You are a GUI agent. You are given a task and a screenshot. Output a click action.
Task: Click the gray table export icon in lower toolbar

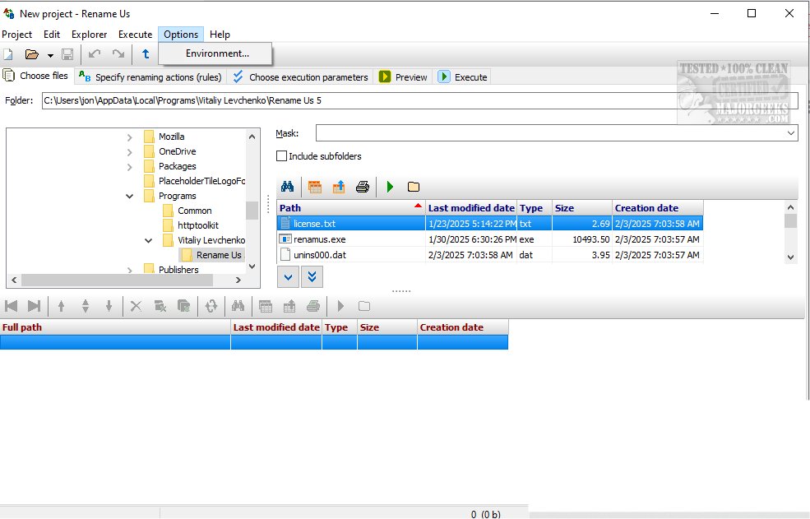(x=289, y=306)
